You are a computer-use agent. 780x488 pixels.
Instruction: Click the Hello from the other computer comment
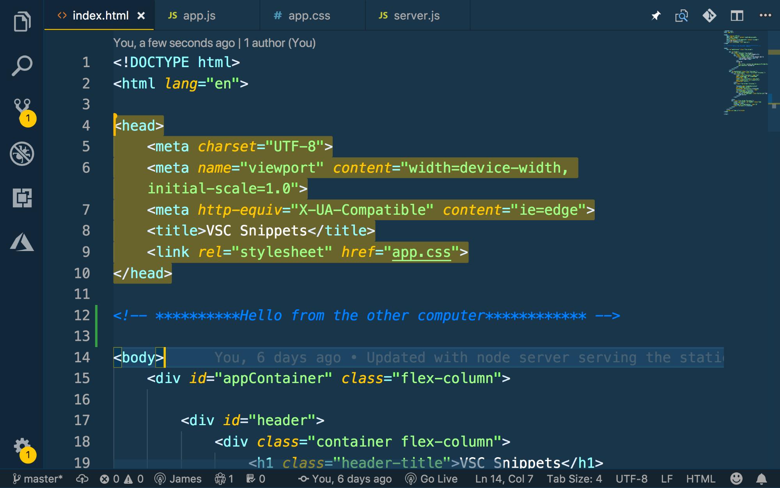(366, 315)
